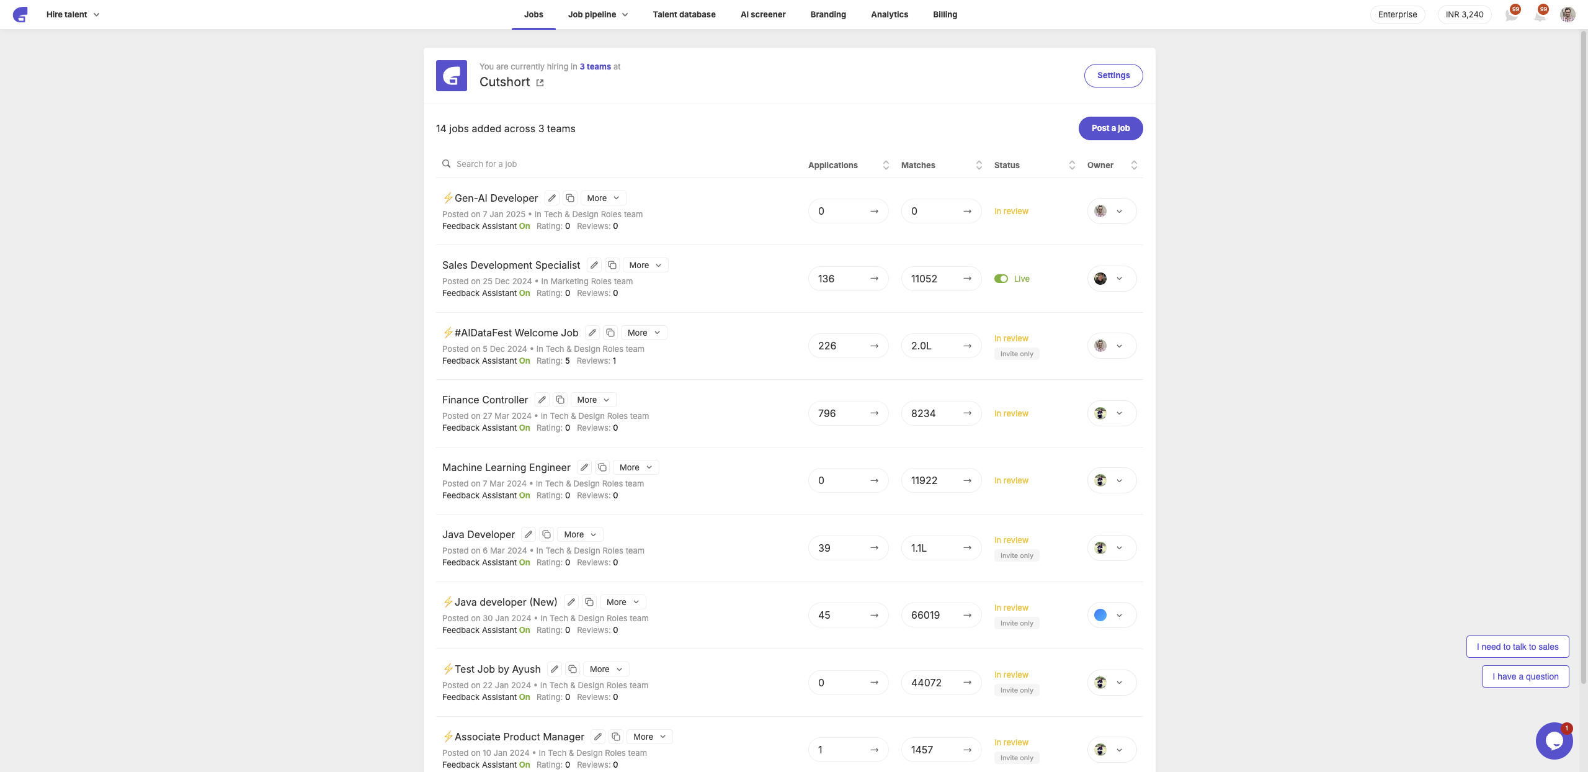This screenshot has height=772, width=1588.
Task: Open the Hire talent dropdown
Action: (73, 14)
